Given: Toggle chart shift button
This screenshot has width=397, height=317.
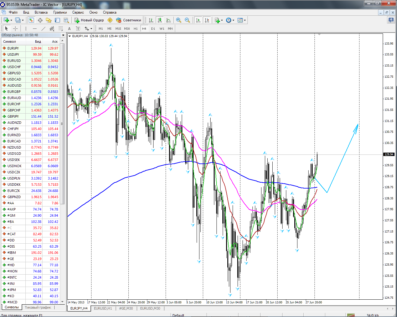Looking at the screenshot, I should point(207,20).
